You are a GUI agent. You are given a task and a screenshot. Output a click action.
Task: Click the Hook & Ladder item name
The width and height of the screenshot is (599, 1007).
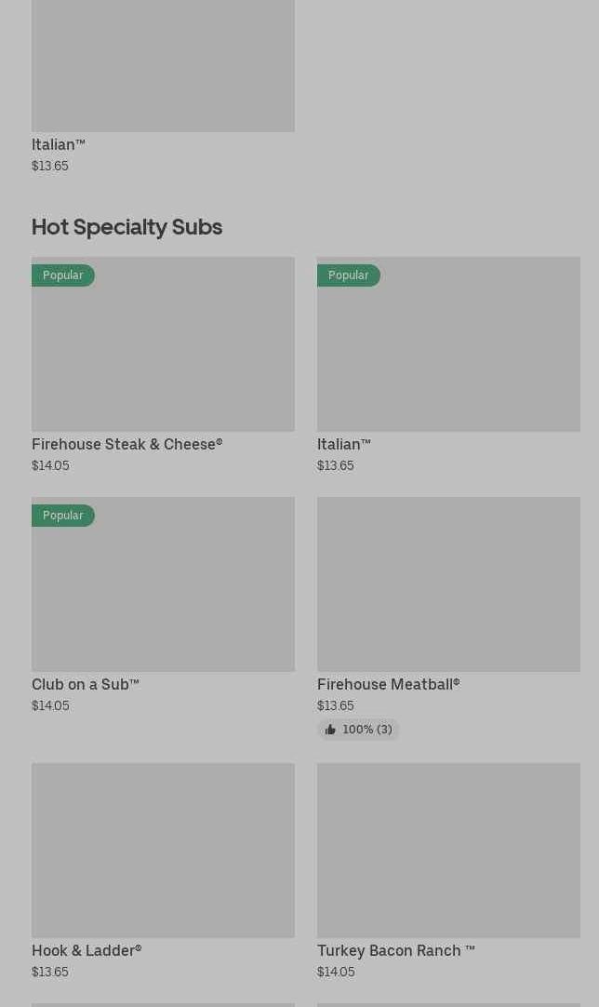[87, 951]
